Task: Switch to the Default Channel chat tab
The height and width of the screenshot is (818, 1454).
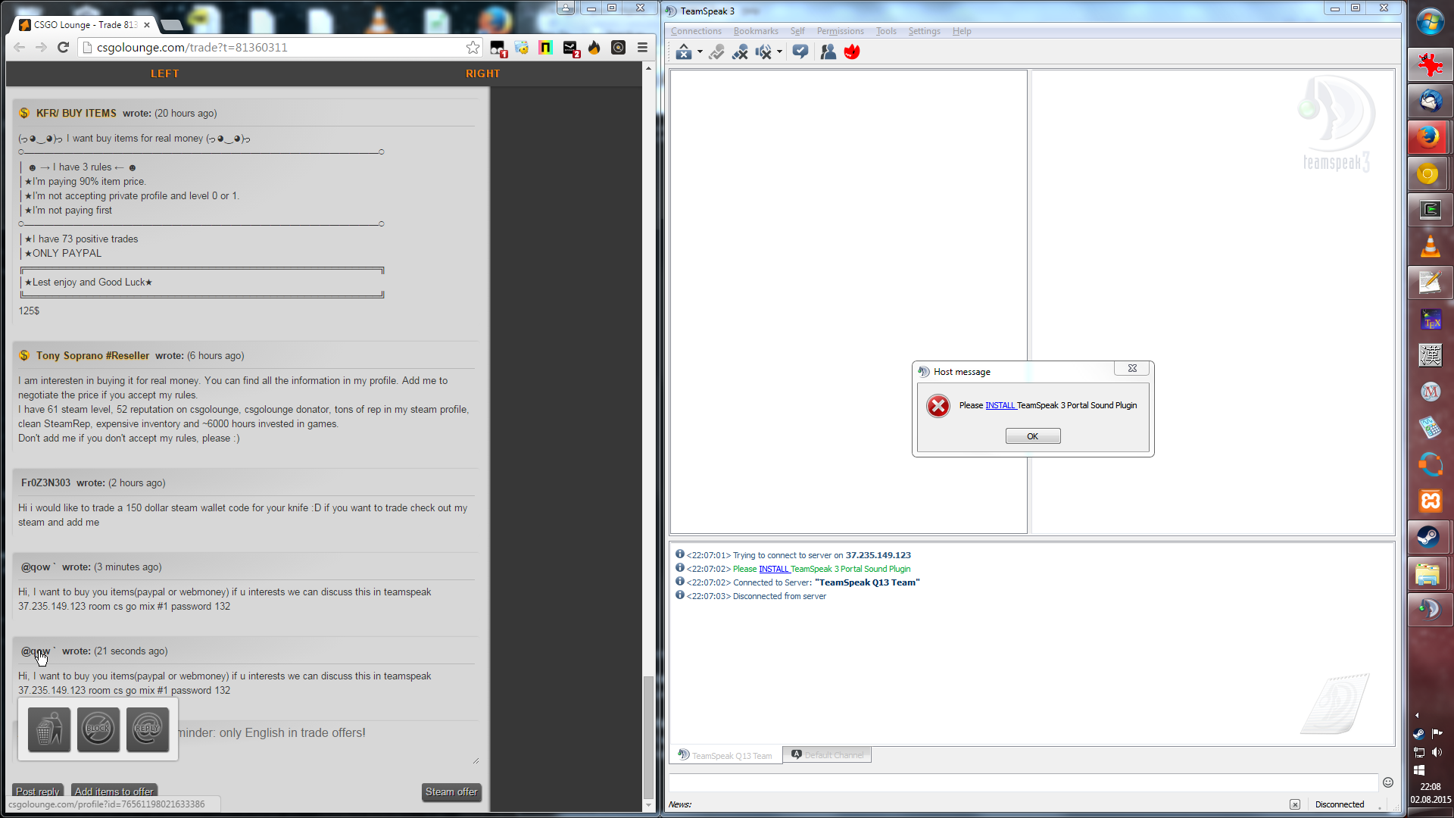Action: click(827, 755)
